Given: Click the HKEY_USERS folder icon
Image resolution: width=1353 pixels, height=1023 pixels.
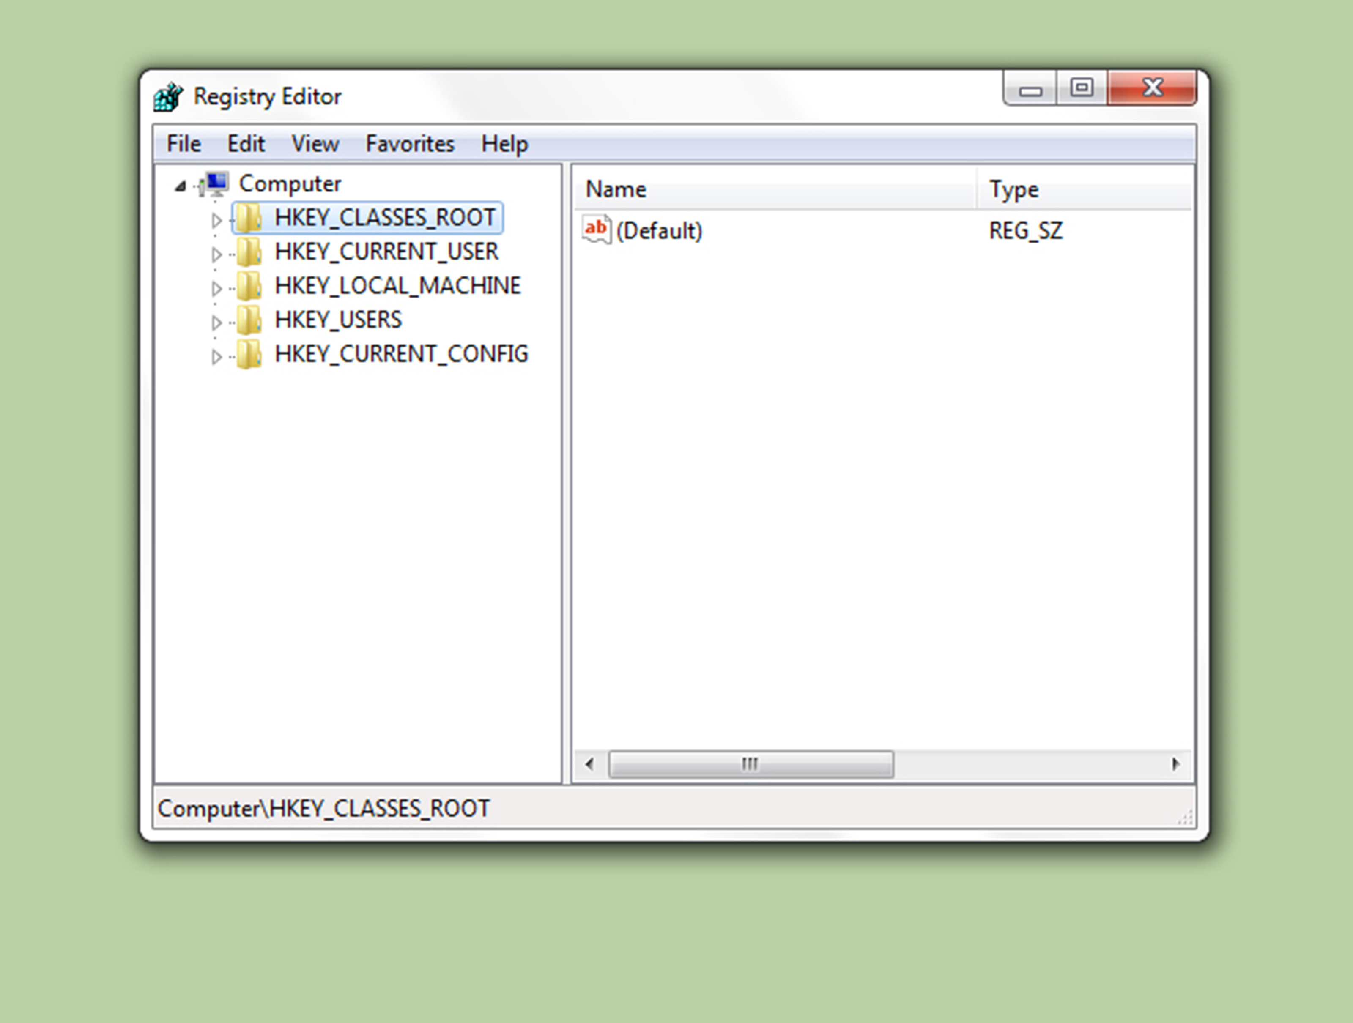Looking at the screenshot, I should (x=249, y=320).
